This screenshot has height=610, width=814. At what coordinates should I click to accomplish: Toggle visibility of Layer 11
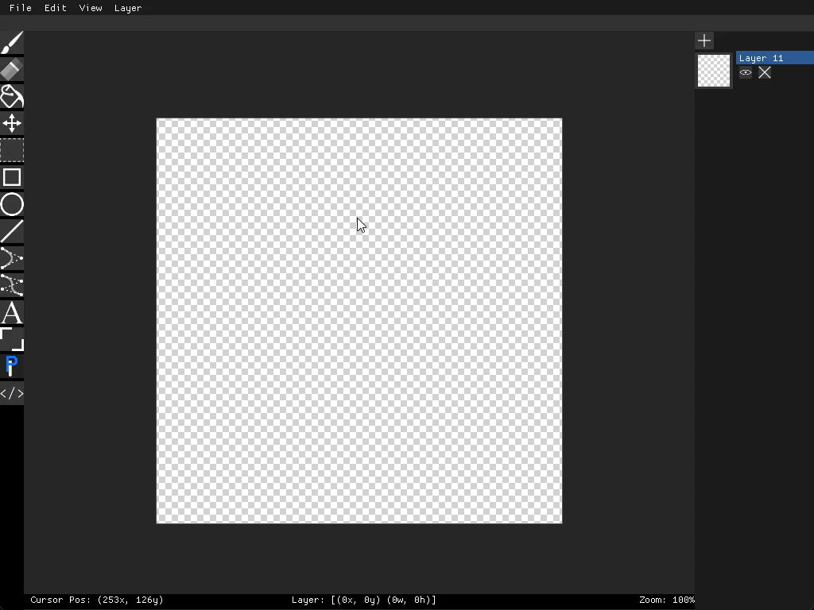click(746, 72)
